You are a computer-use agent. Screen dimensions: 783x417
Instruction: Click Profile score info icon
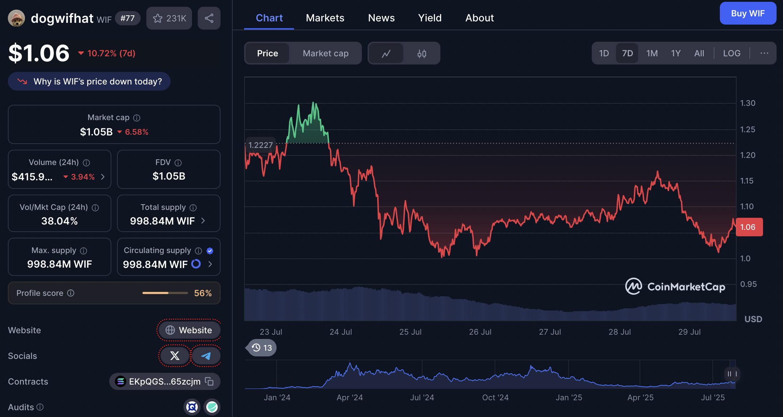[x=71, y=293]
